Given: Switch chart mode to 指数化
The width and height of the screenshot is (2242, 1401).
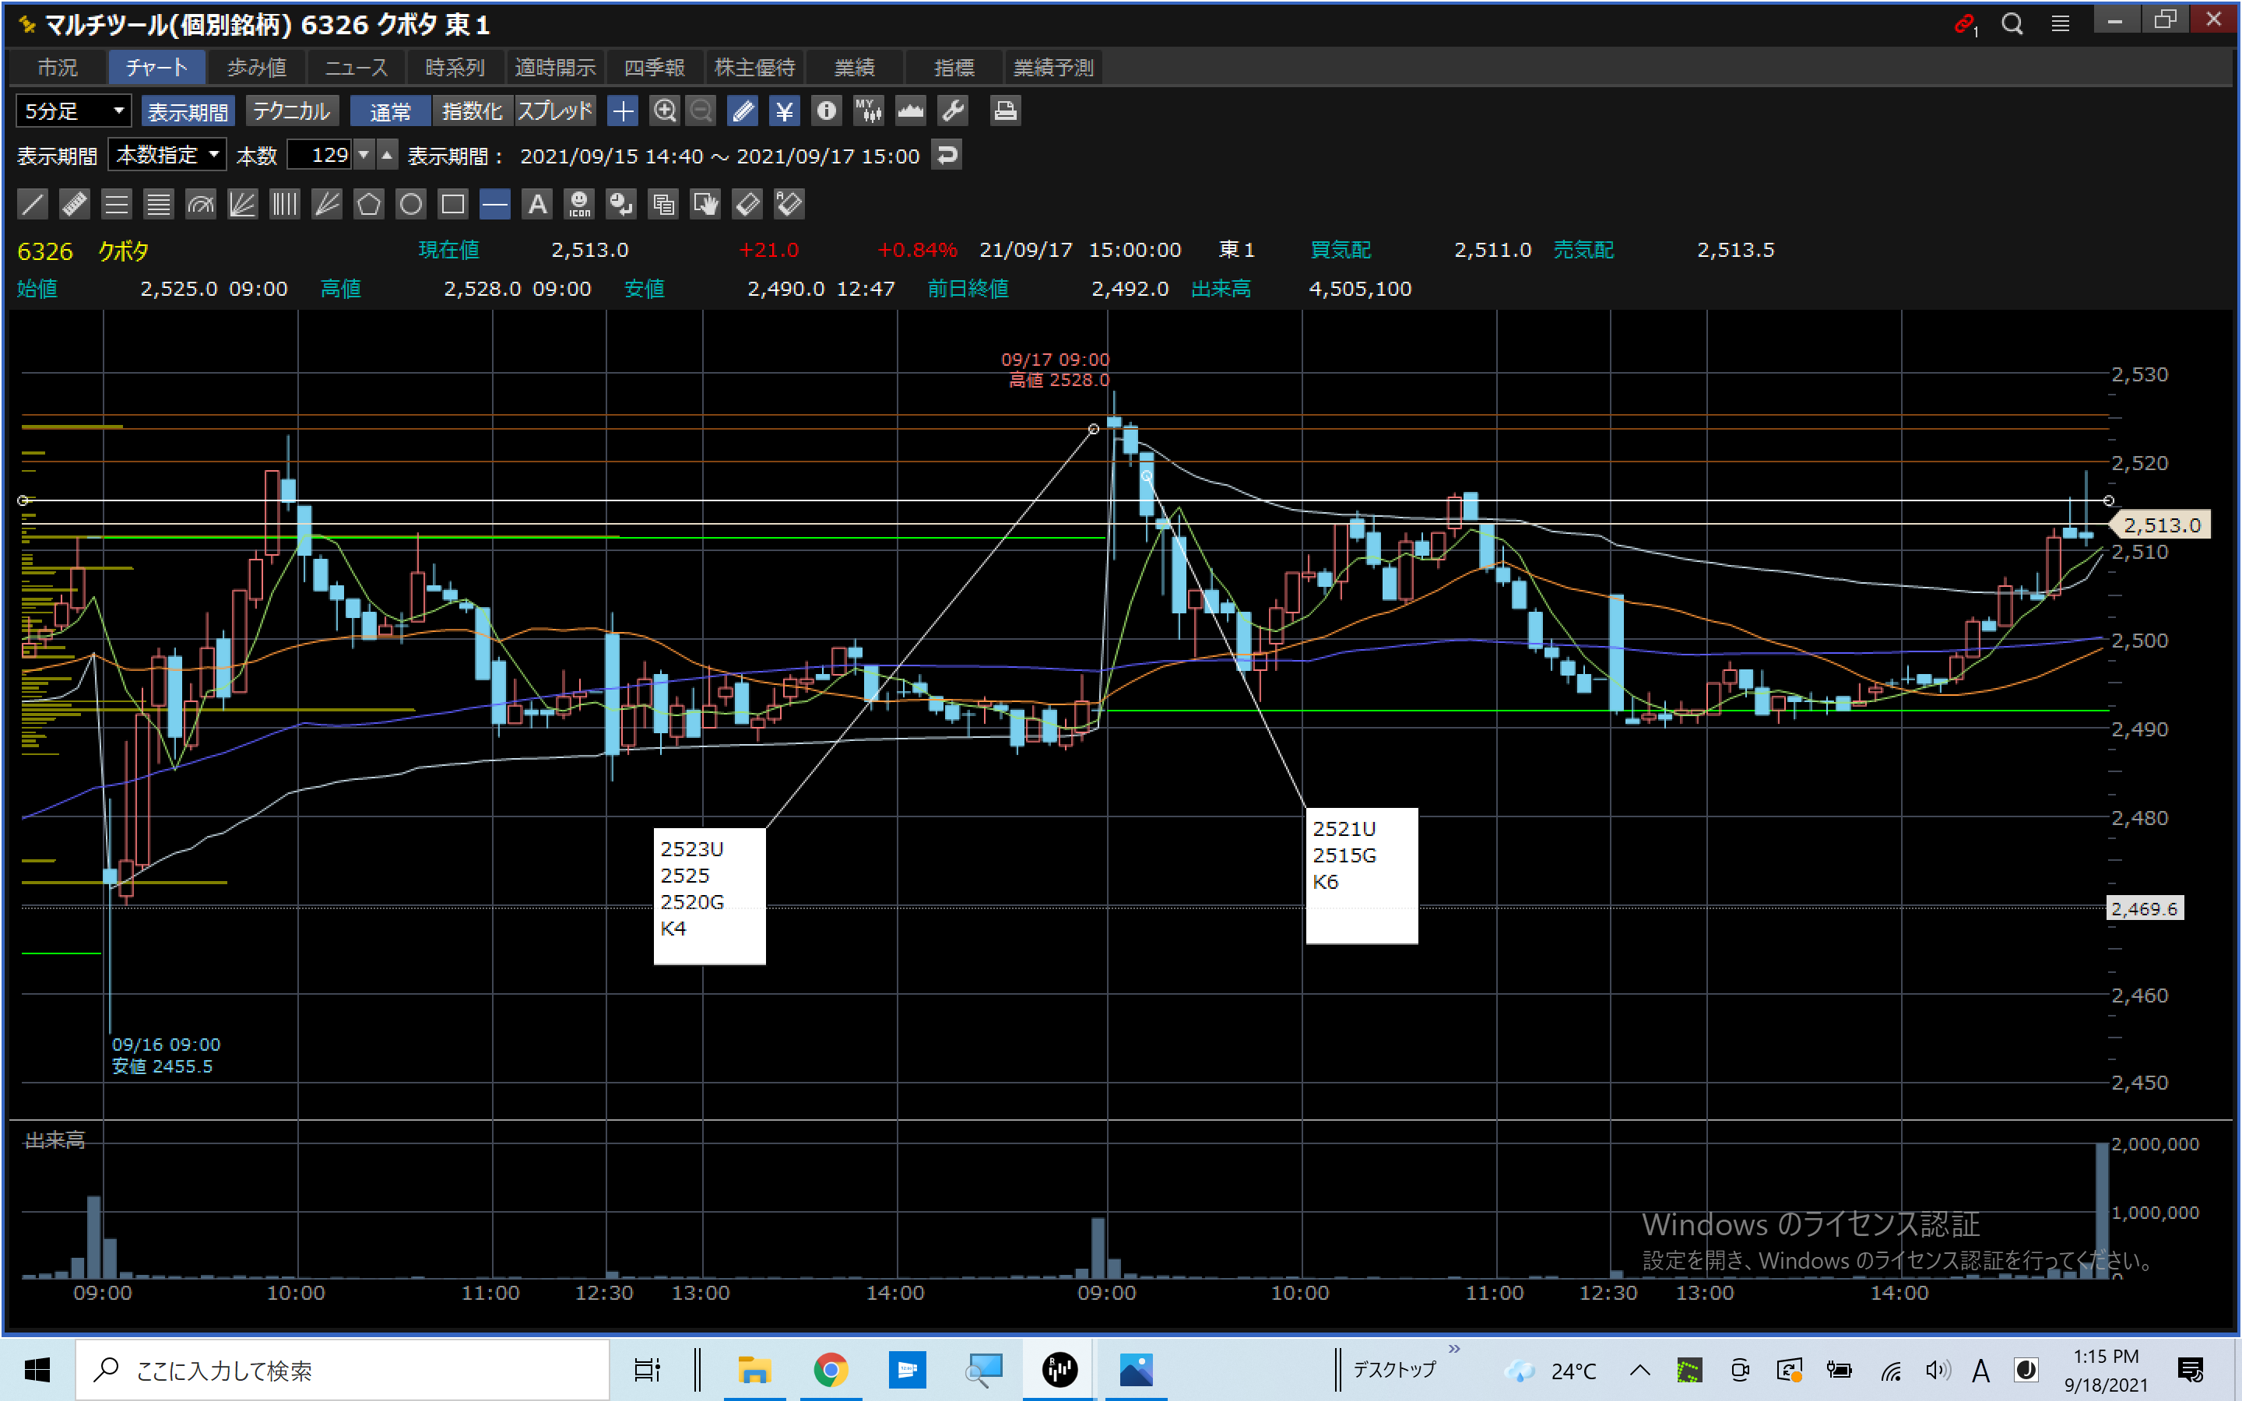Looking at the screenshot, I should (x=472, y=111).
